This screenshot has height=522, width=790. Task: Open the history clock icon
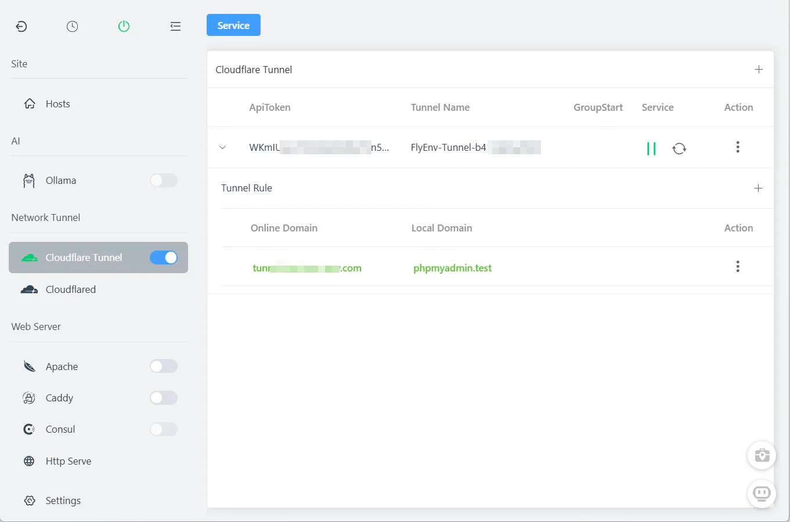[x=73, y=26]
